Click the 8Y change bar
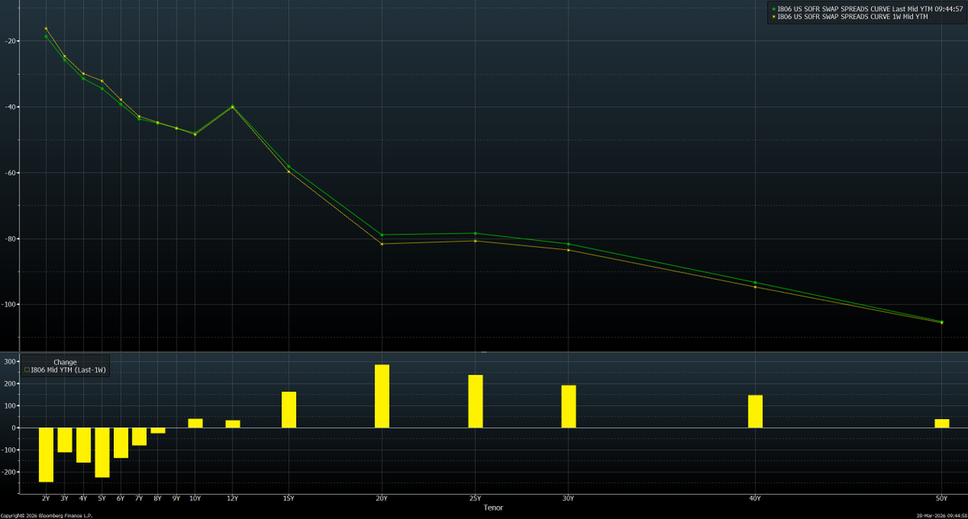The image size is (968, 519). click(158, 430)
